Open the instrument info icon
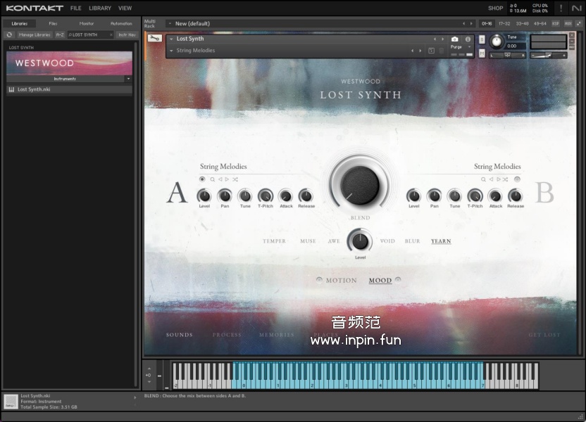 pyautogui.click(x=468, y=39)
